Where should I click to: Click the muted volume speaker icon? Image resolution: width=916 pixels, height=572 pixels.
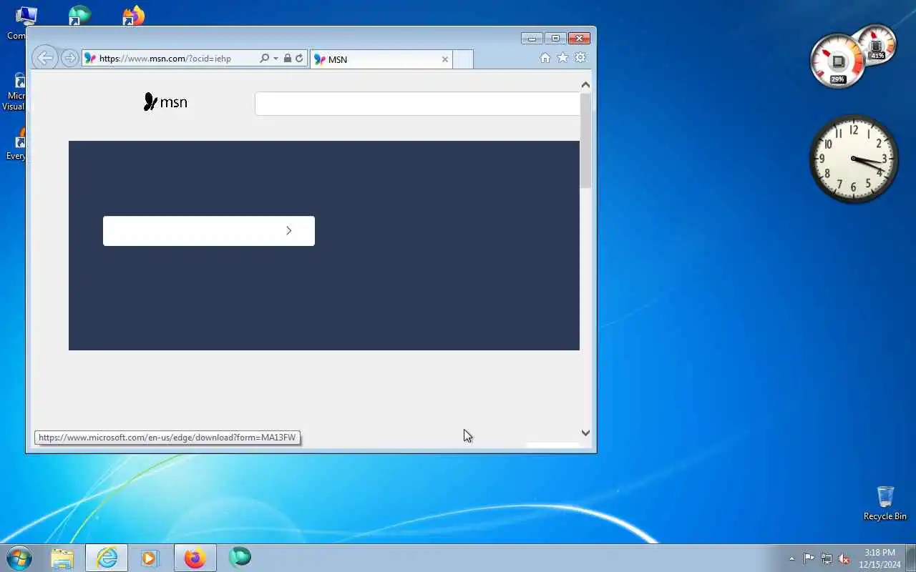(x=844, y=558)
